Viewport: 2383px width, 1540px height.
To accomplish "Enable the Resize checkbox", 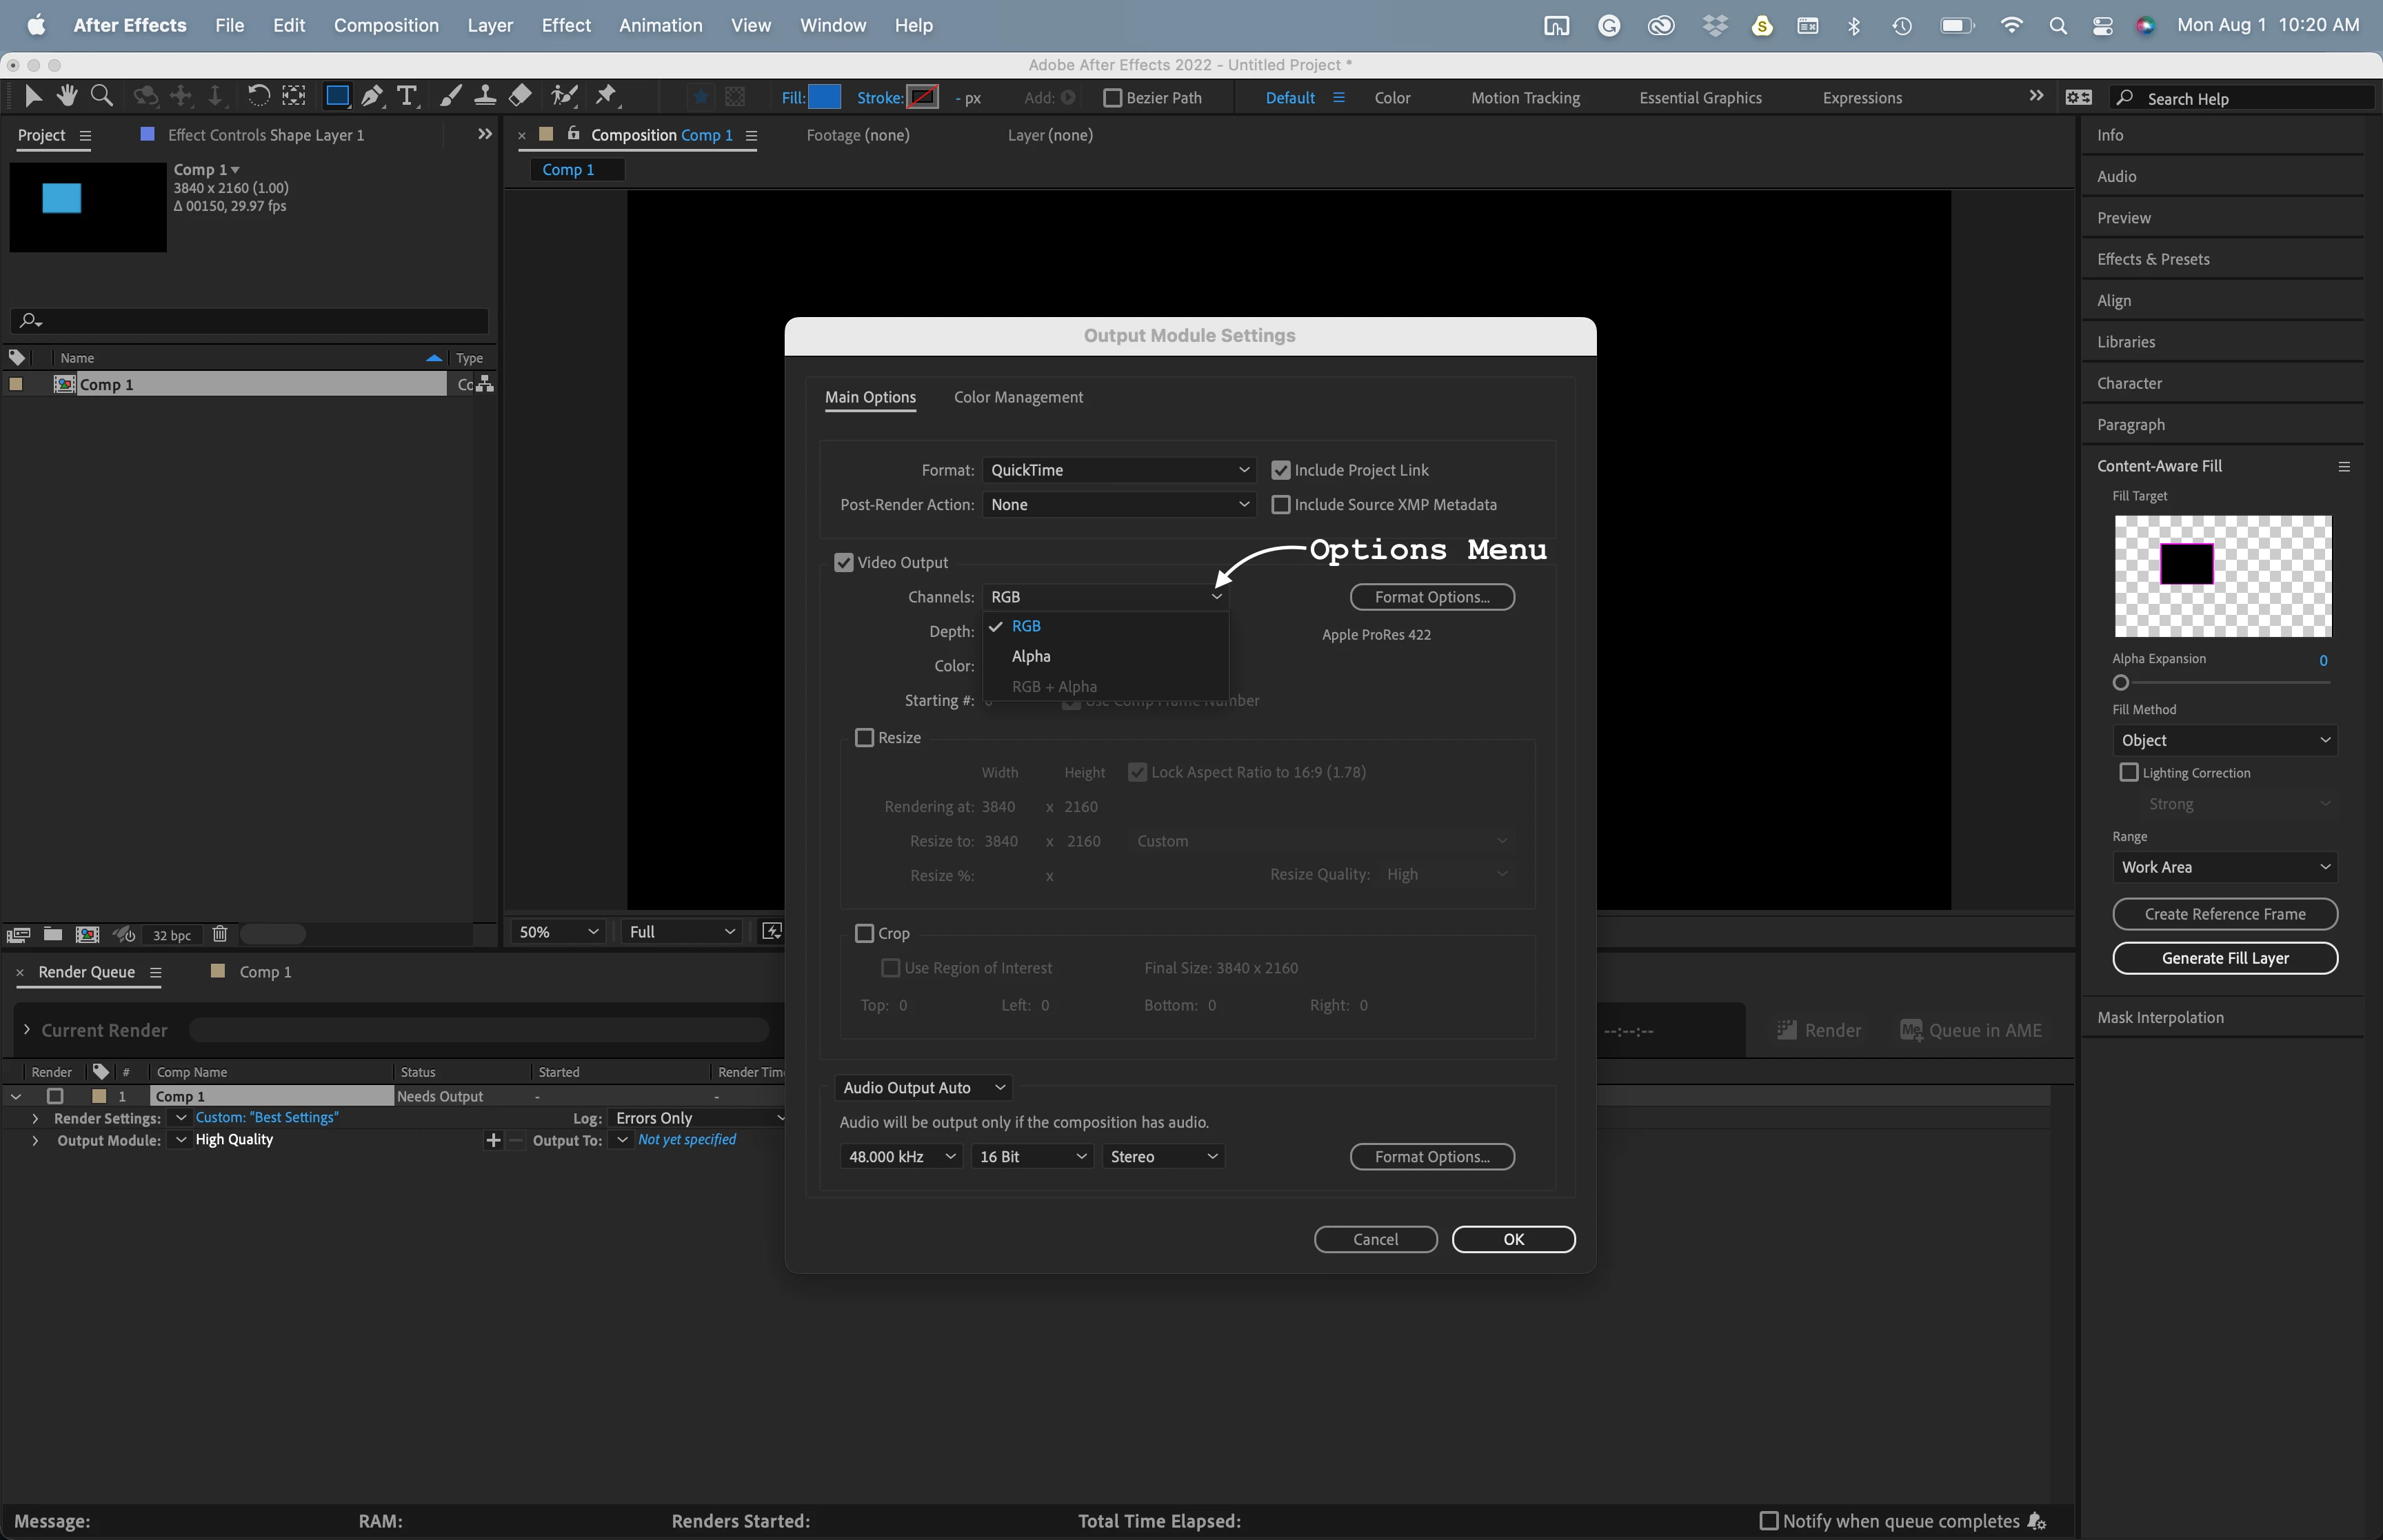I will (865, 738).
